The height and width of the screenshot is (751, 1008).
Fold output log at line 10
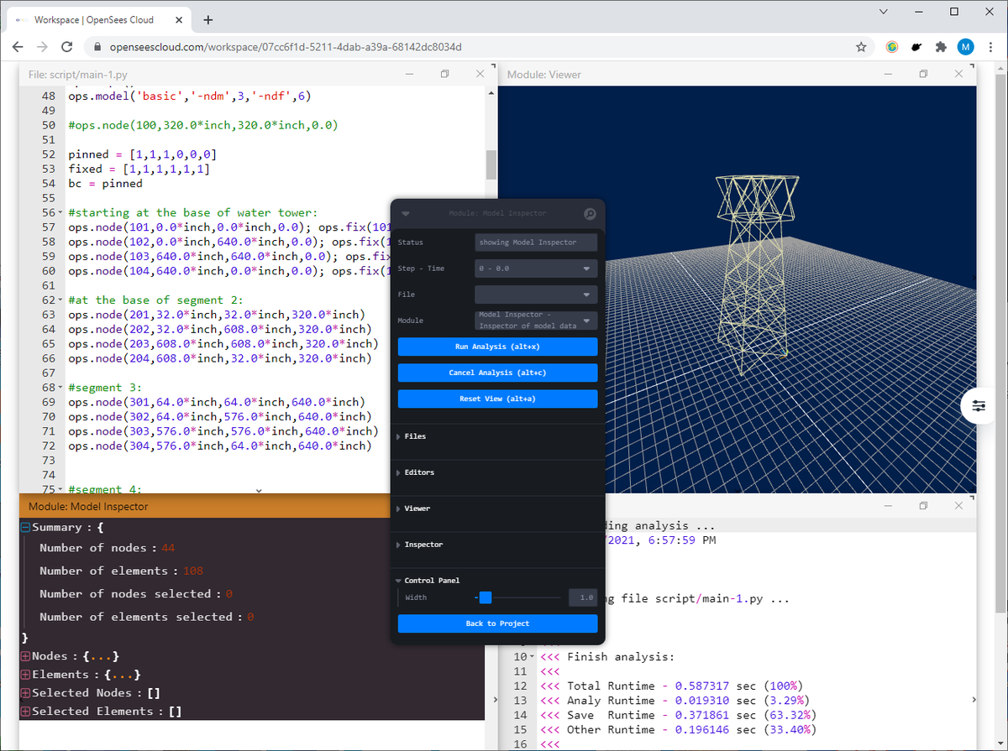[x=532, y=656]
